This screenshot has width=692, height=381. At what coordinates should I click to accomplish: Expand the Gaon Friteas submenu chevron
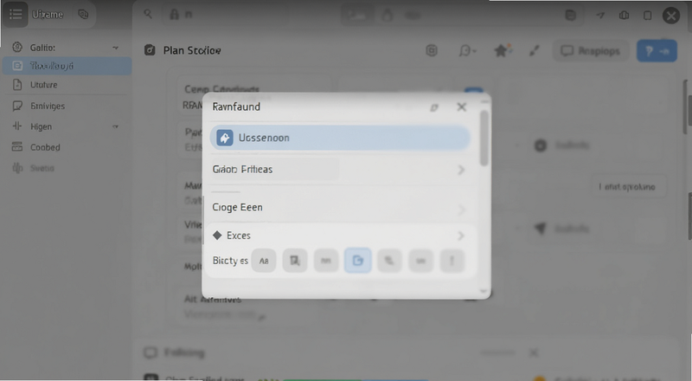[x=461, y=170]
